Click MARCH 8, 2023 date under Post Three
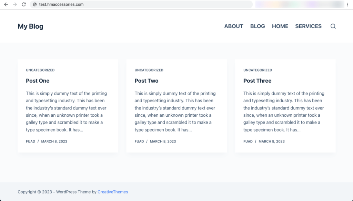The width and height of the screenshot is (353, 201). 272,141
